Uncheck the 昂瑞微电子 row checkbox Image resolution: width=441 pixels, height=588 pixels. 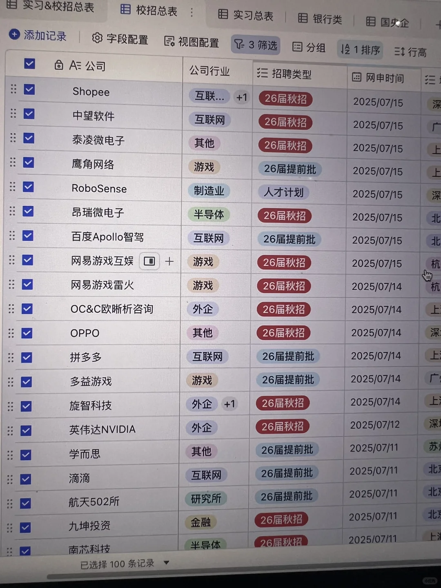[x=28, y=211]
